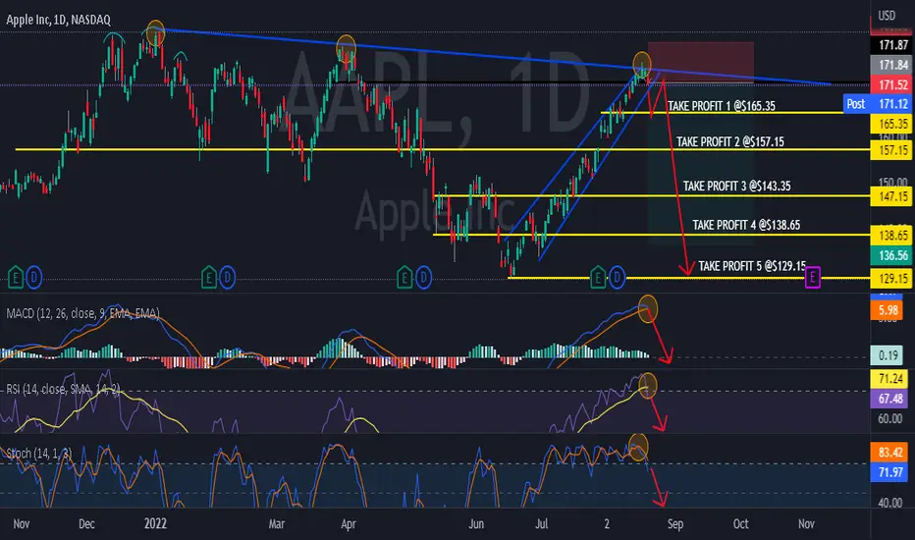Image resolution: width=915 pixels, height=540 pixels.
Task: Click the yellow 71.24 RSI value tag
Action: coord(889,379)
